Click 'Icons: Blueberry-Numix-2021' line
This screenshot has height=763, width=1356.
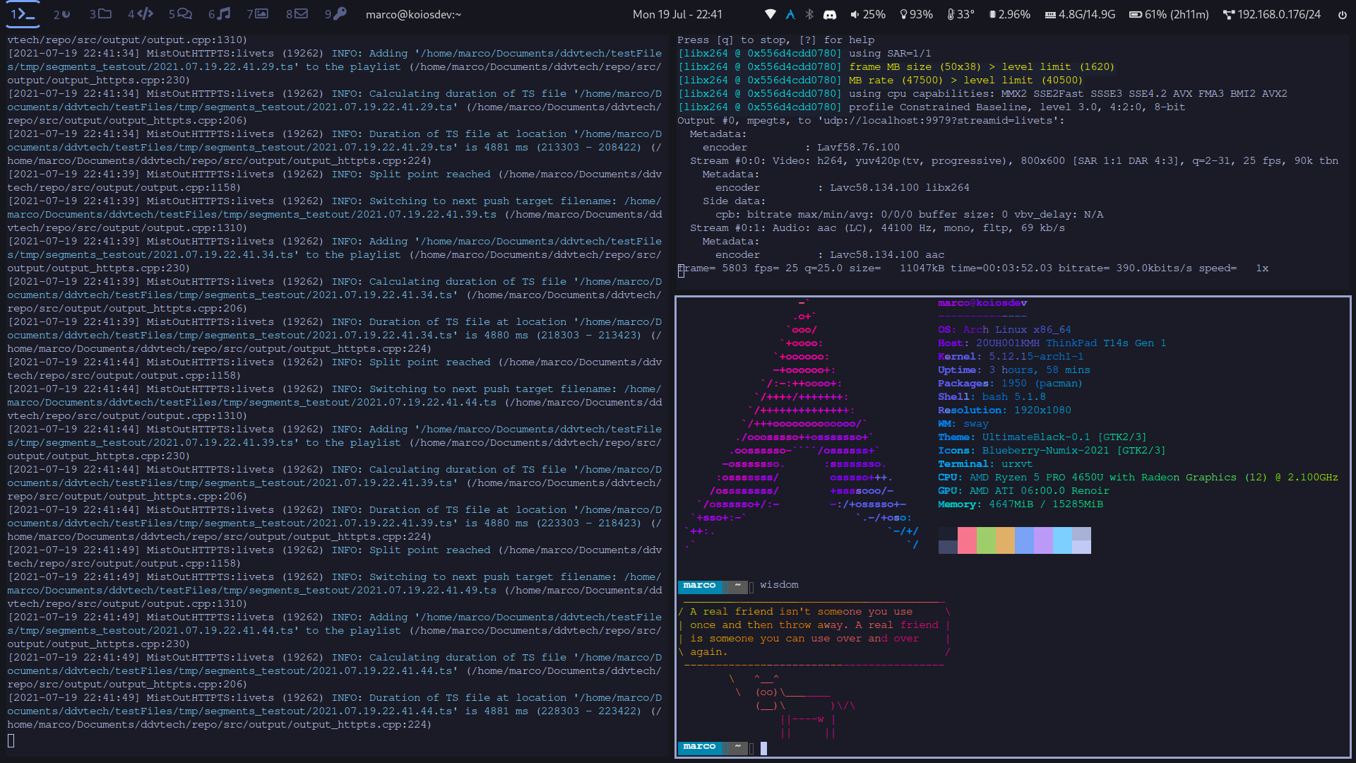[1052, 451]
